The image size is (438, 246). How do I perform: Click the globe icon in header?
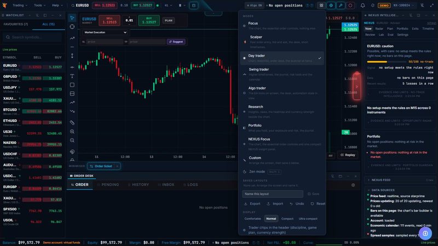331,5
